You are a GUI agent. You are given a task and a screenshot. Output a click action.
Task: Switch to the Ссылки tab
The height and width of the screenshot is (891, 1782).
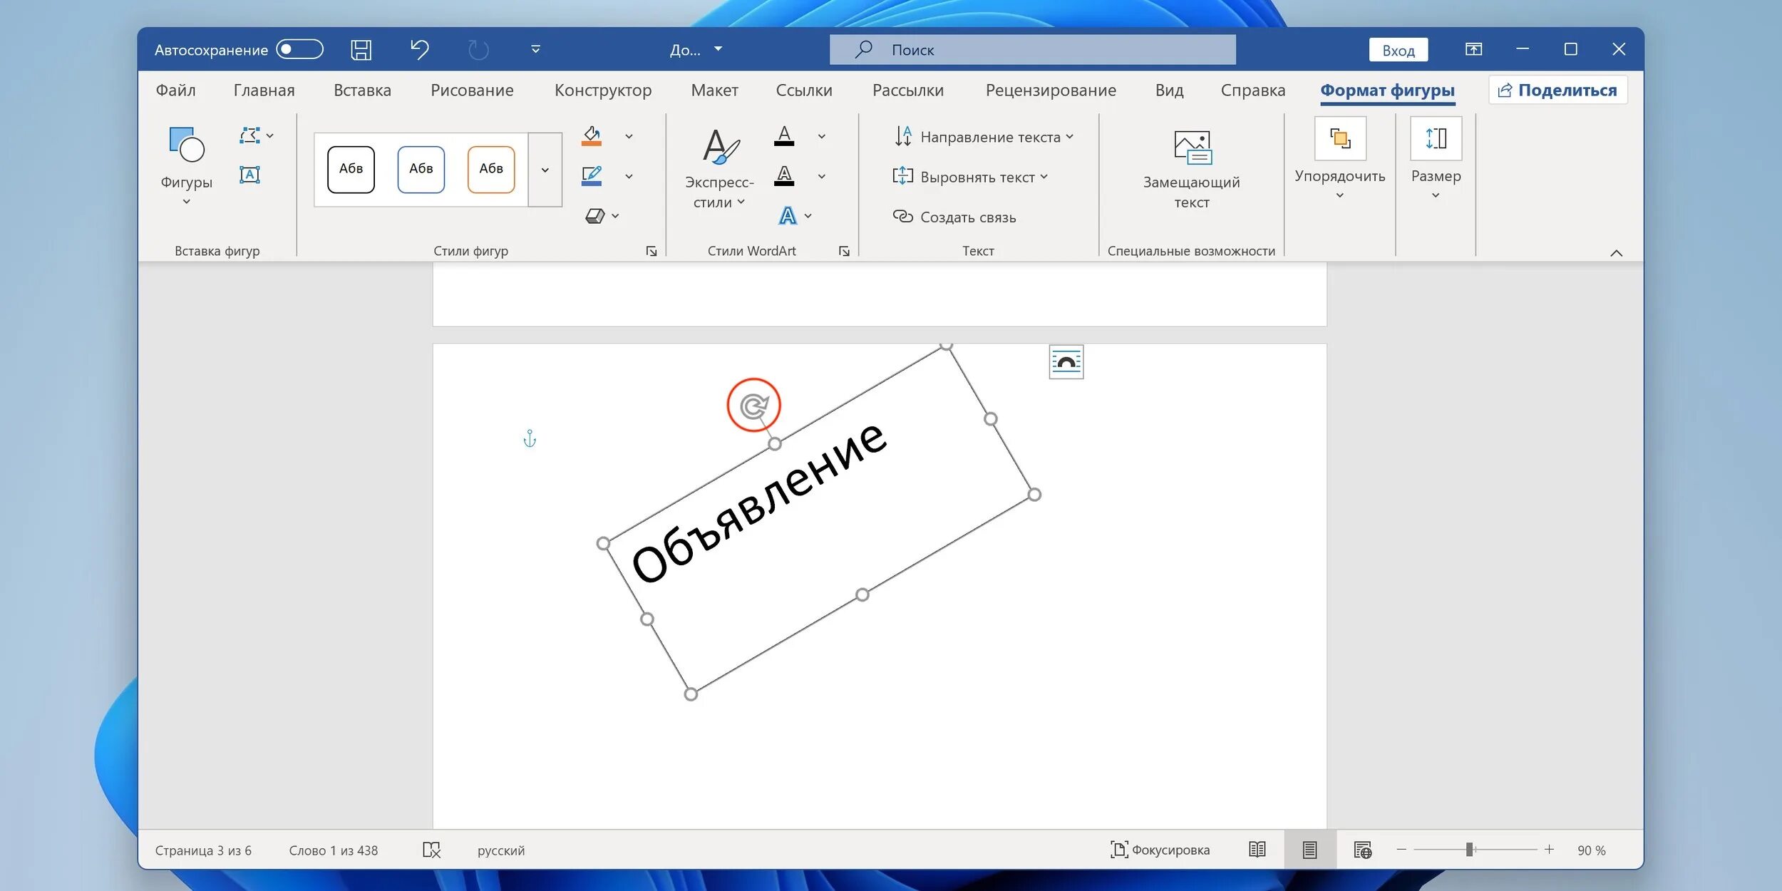(804, 90)
